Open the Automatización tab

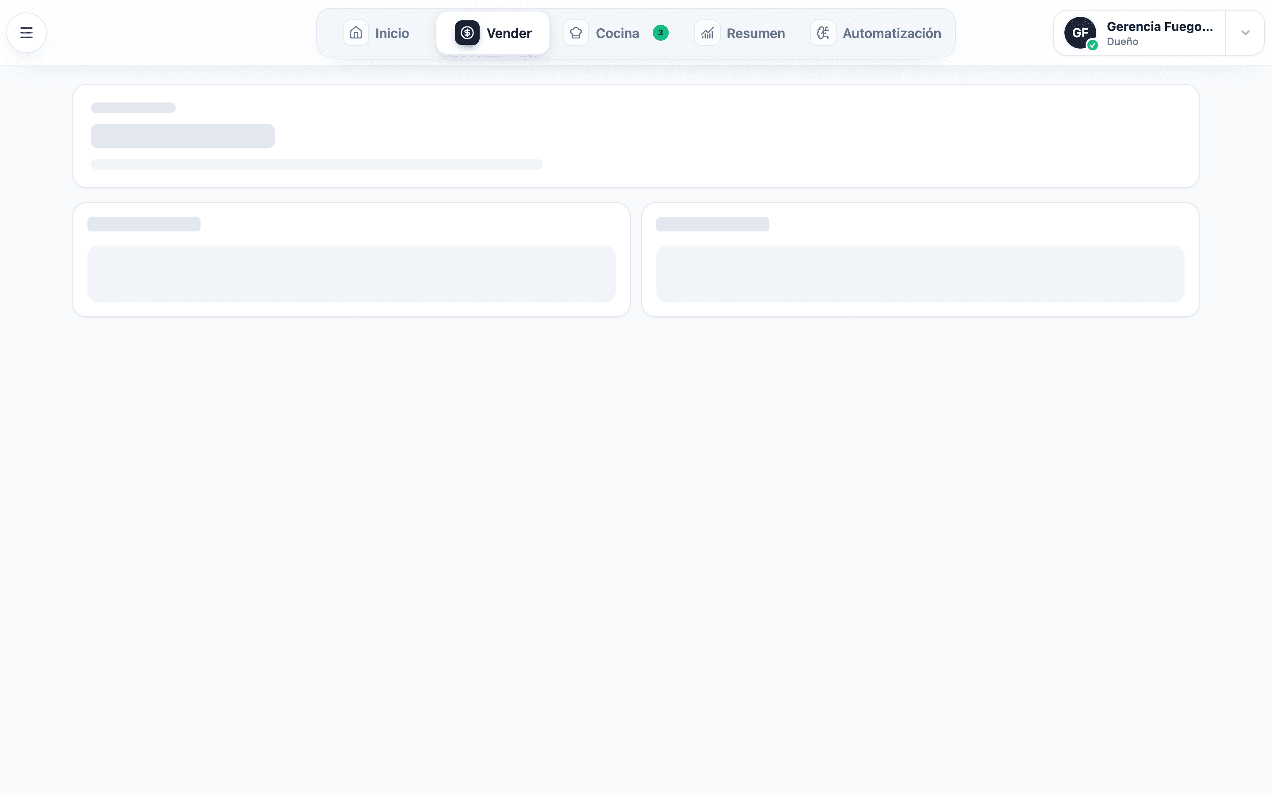tap(876, 33)
